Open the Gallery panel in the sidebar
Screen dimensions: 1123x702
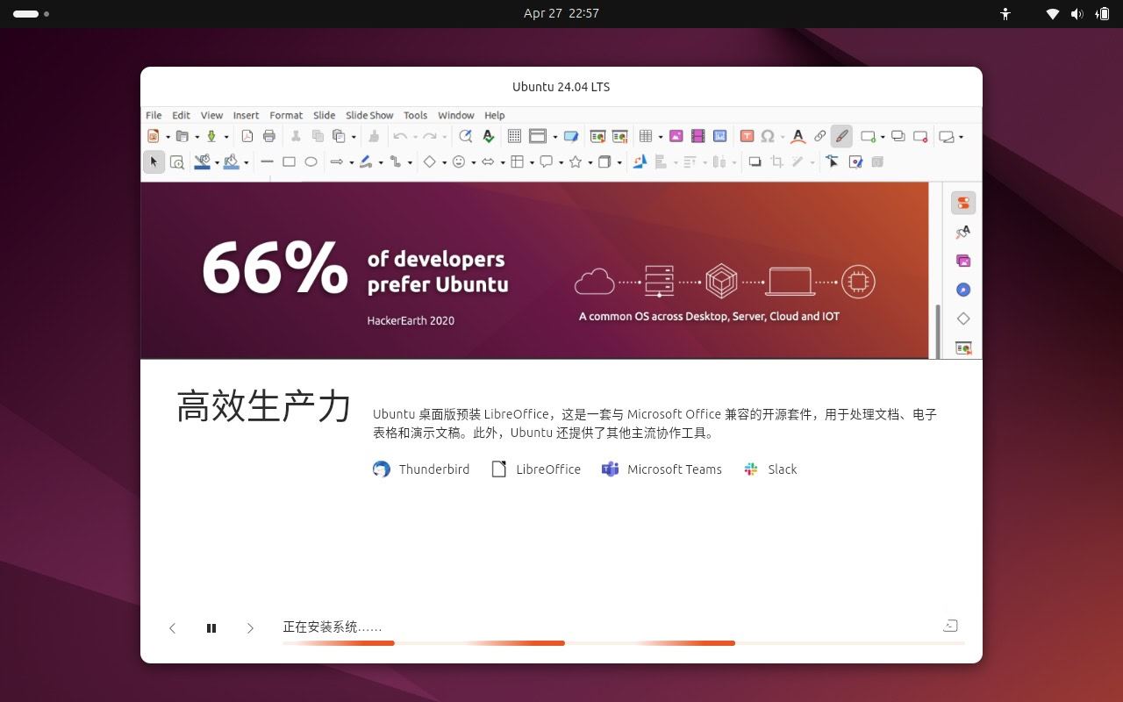pyautogui.click(x=962, y=260)
